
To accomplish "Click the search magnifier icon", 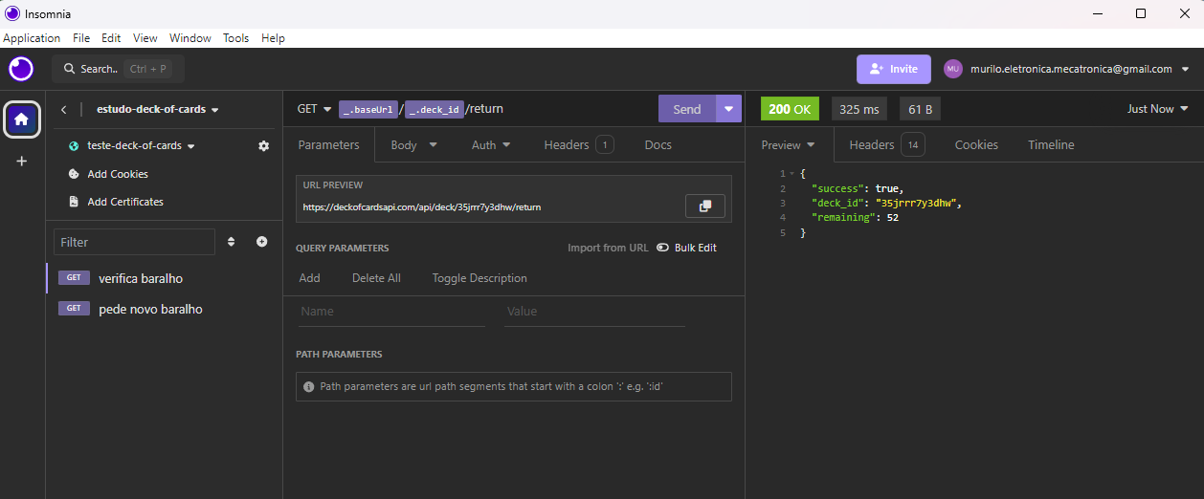I will [69, 69].
